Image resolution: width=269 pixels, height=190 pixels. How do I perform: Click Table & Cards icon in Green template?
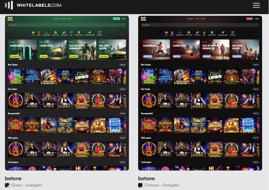[x=79, y=33]
